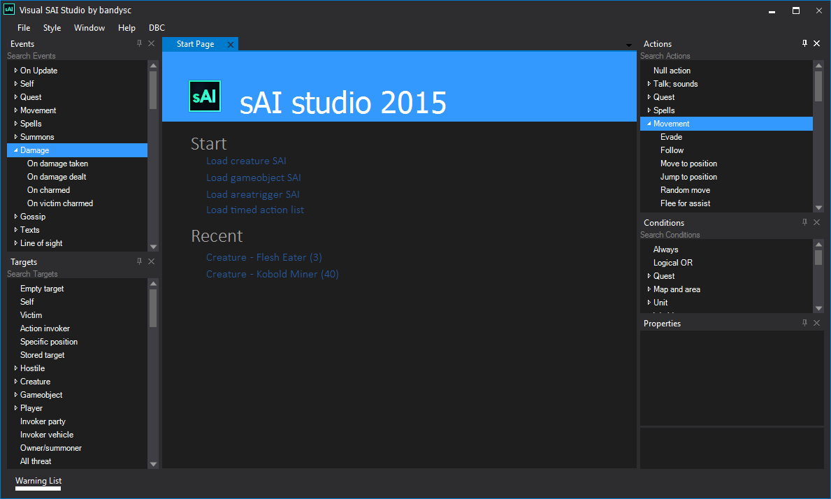831x499 pixels.
Task: Open recent Creature - Kobold Miner (40)
Action: coord(273,275)
